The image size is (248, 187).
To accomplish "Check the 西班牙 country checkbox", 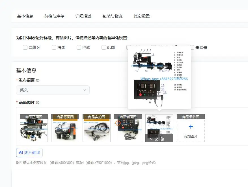I will 25,47.
